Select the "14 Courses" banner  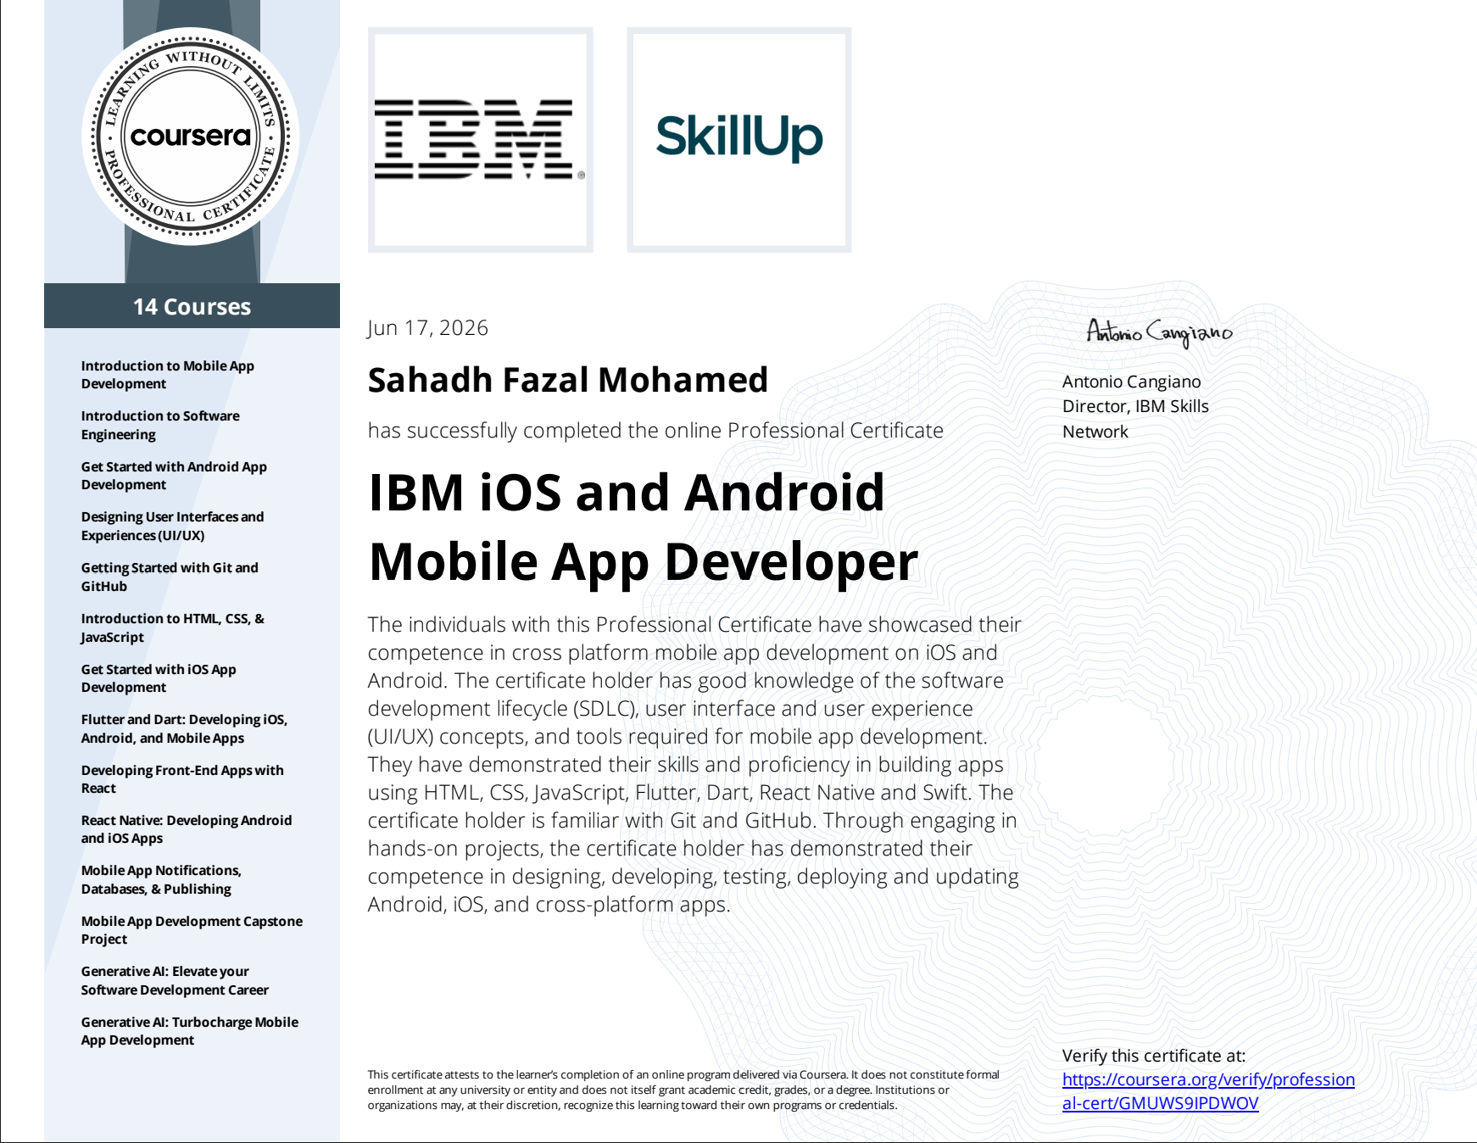[192, 306]
